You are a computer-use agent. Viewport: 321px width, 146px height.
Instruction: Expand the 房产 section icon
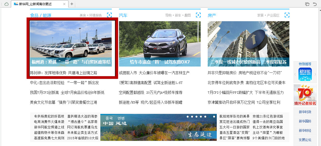(287, 15)
